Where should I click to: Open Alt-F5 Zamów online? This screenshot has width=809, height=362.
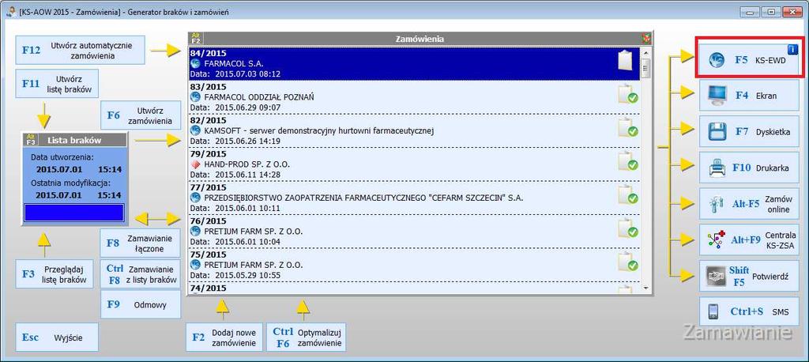pyautogui.click(x=749, y=203)
